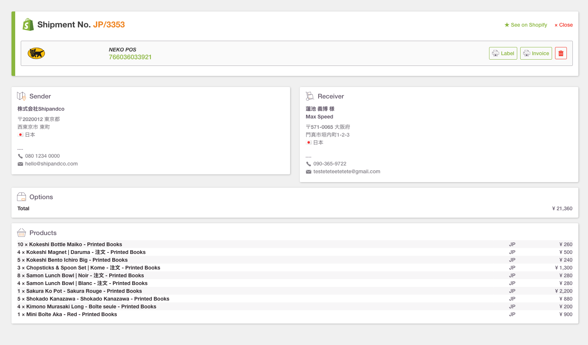
Task: Click sender postal code 〒2020012 東京都
Action: point(39,119)
